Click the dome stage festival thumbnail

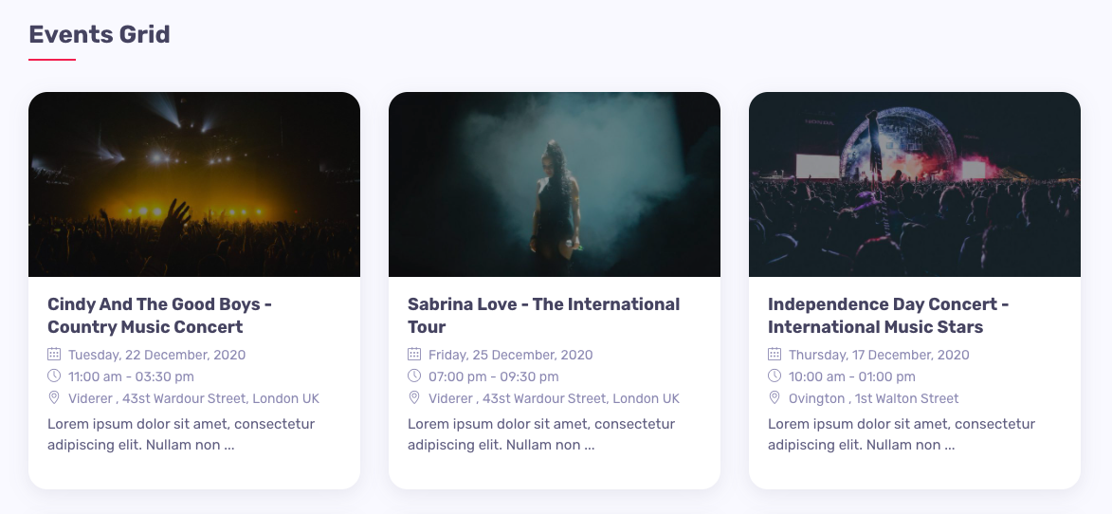(915, 185)
